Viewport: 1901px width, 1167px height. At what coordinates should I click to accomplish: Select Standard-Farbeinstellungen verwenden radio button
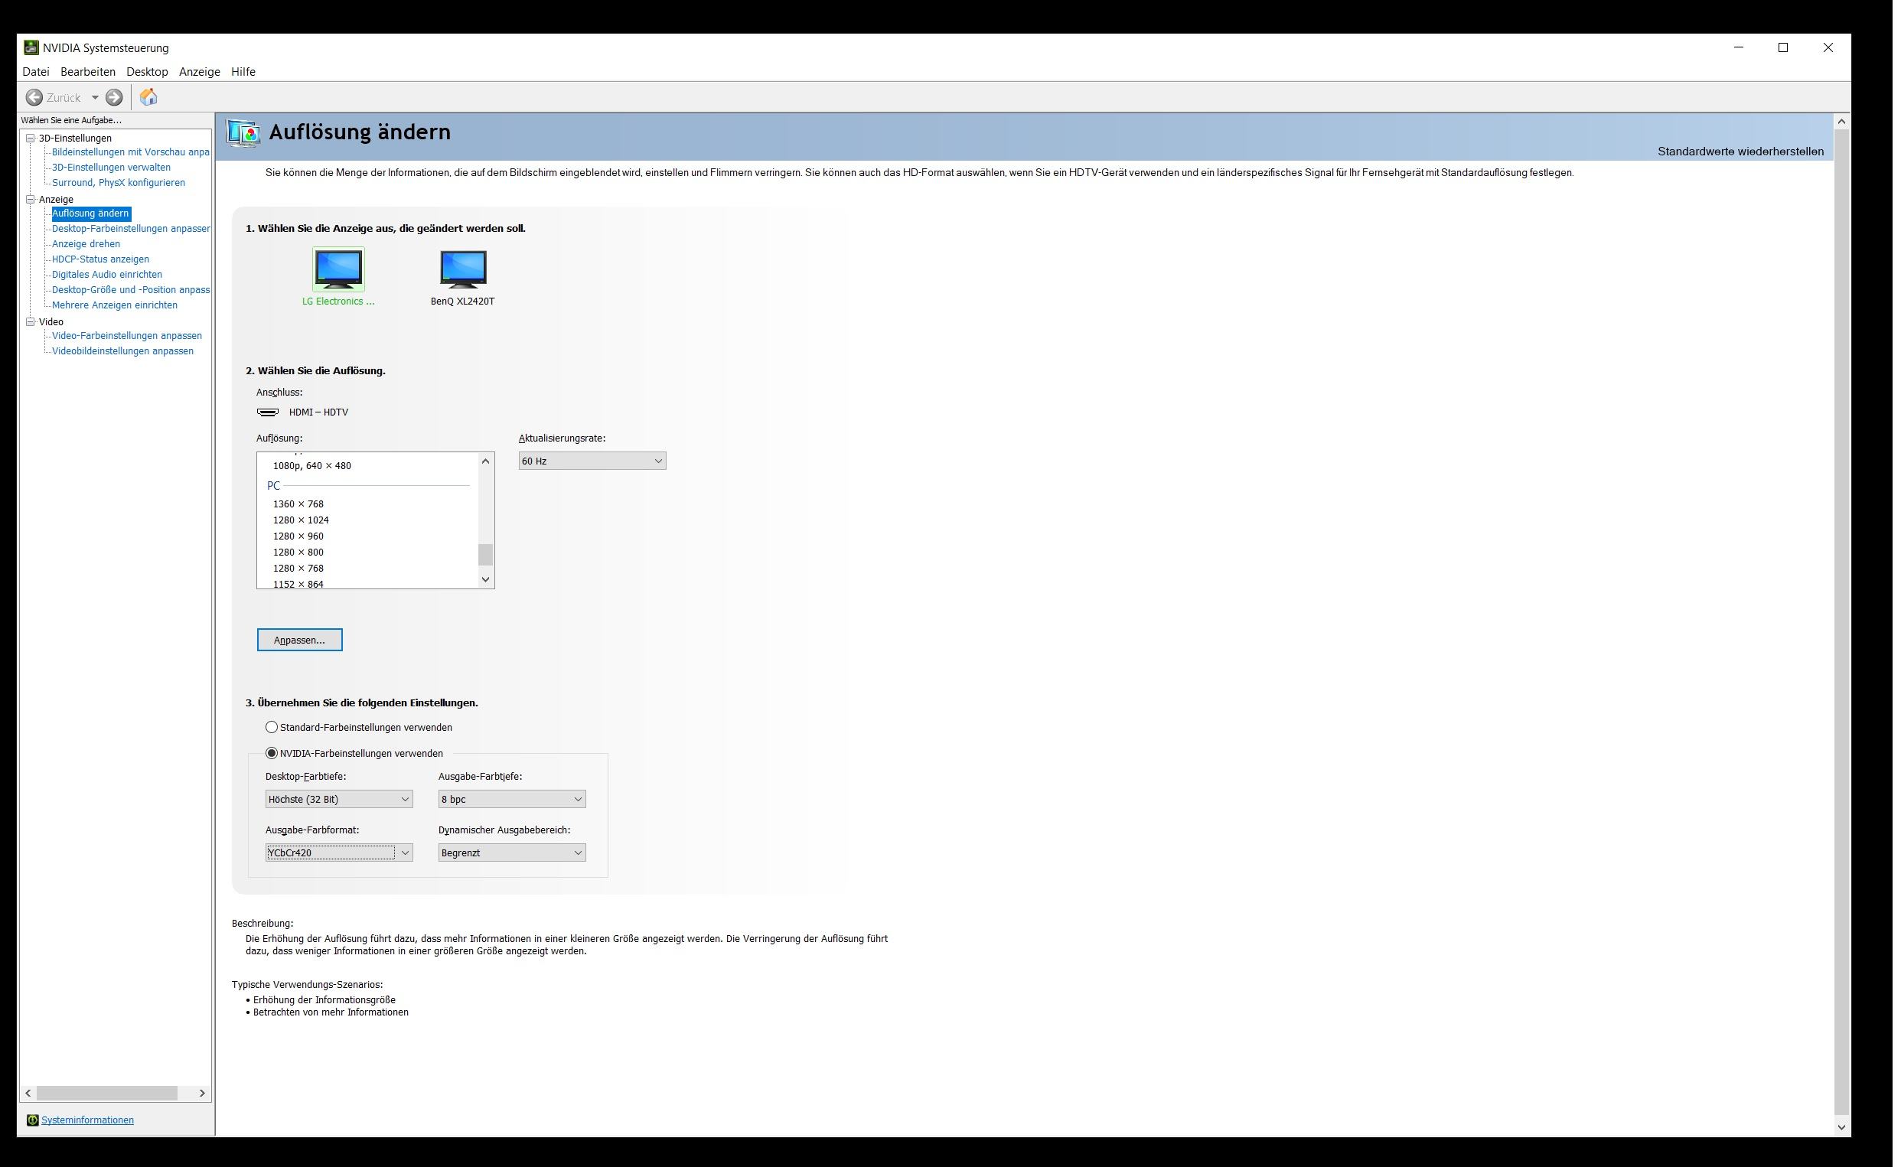pyautogui.click(x=272, y=727)
